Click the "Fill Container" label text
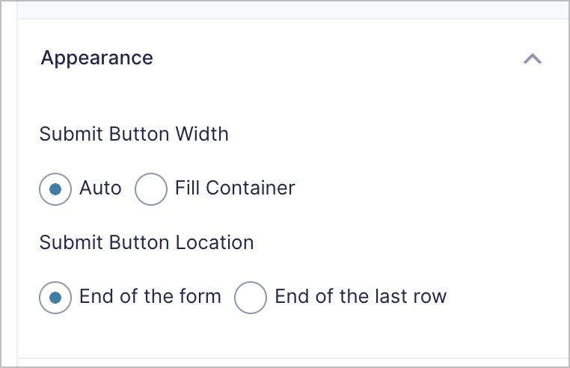The image size is (570, 368). click(235, 188)
